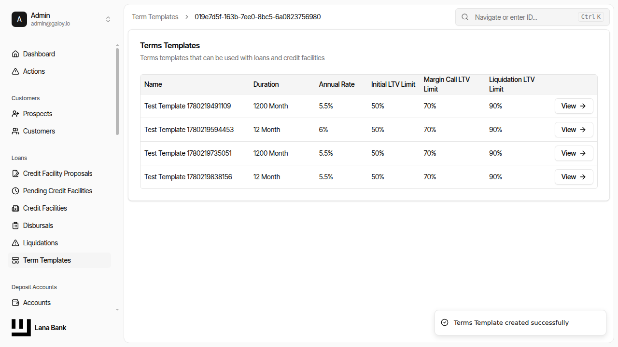Screen dimensions: 618x347
Task: Click the admin@galoy.io email text
Action: pyautogui.click(x=50, y=23)
